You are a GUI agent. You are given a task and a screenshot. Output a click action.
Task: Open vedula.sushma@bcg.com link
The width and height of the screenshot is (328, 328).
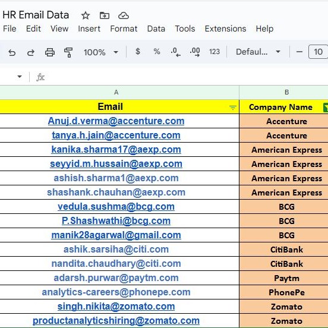(116, 207)
